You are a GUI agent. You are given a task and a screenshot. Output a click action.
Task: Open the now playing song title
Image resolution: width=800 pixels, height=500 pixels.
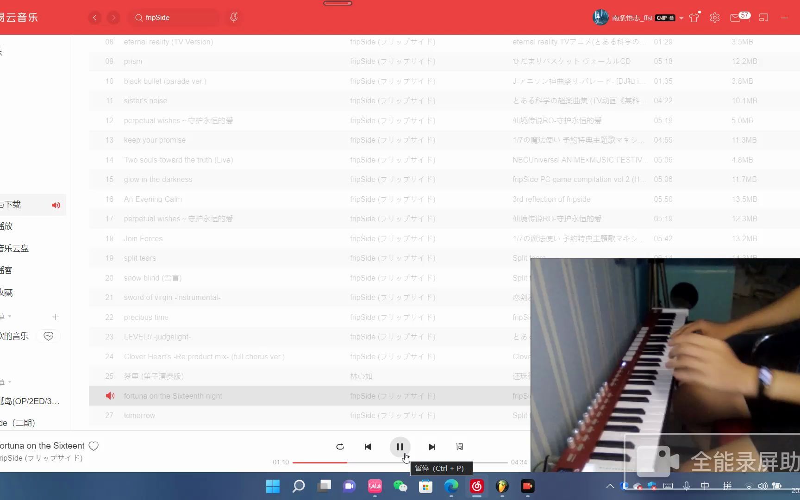[42, 446]
